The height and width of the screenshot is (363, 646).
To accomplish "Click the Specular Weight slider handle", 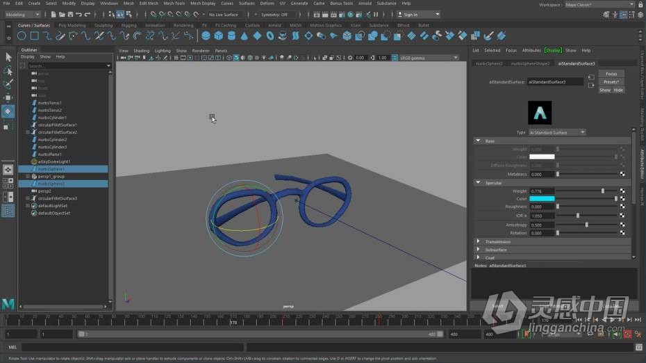I will coord(603,191).
